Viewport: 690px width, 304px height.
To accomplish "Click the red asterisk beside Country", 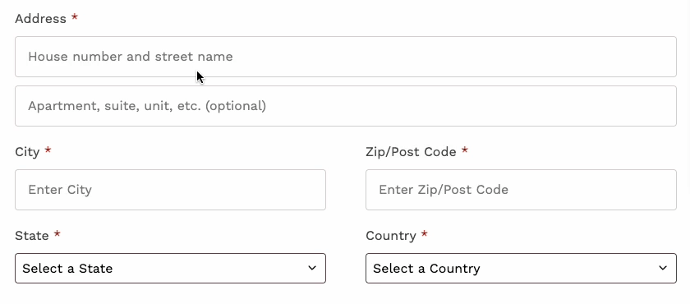I will pos(424,234).
